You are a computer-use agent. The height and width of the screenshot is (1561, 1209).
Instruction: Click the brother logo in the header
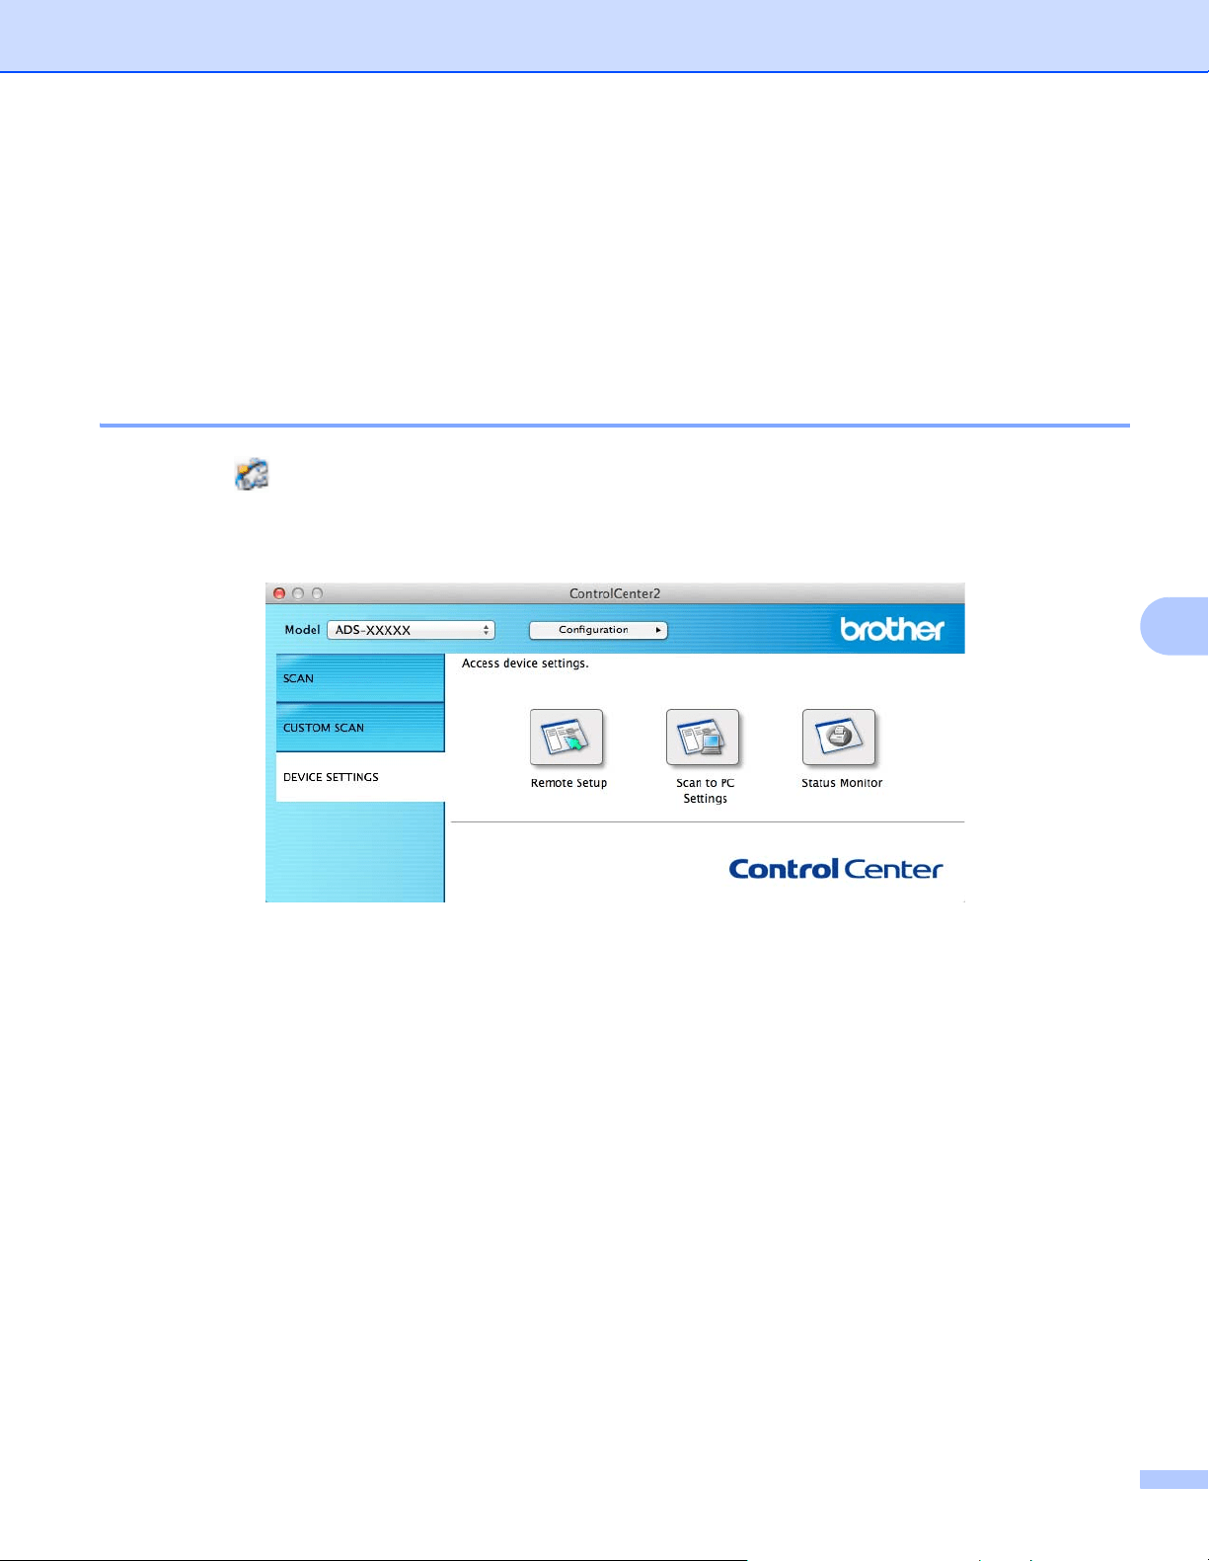892,629
